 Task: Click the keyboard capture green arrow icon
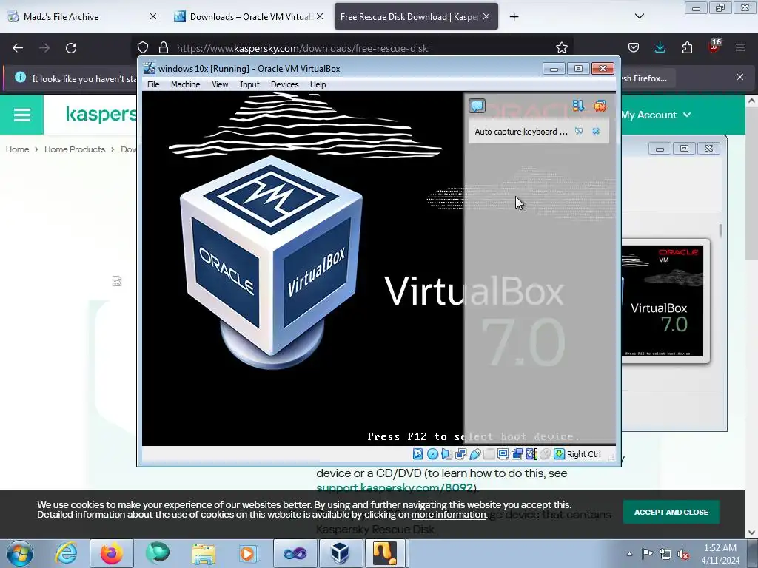click(560, 454)
